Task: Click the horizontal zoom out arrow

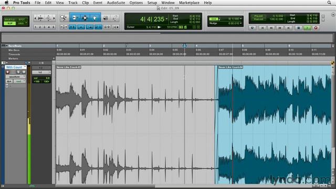Action: (x=35, y=18)
